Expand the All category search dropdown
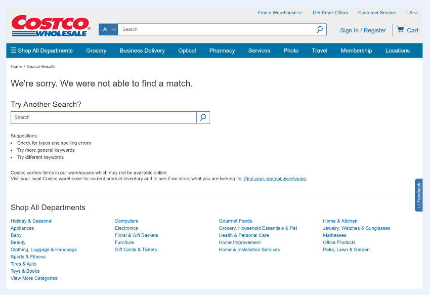This screenshot has height=295, width=430. [x=108, y=29]
